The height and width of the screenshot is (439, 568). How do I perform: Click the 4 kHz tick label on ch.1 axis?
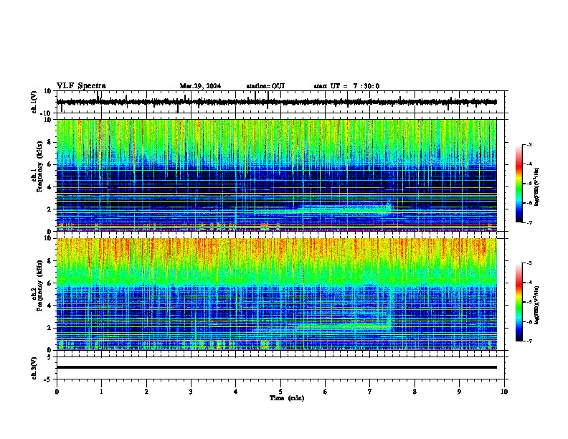pyautogui.click(x=50, y=187)
